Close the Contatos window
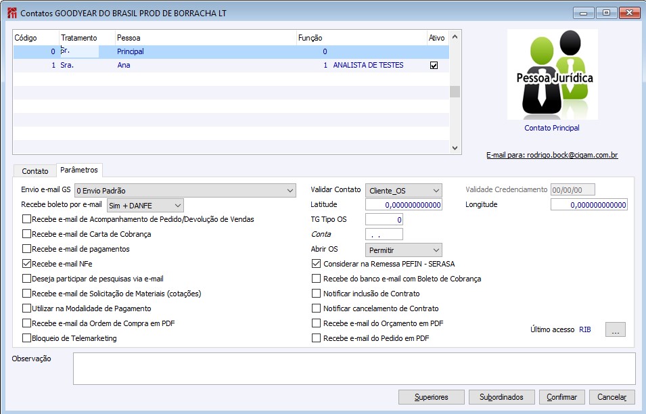 pos(630,13)
